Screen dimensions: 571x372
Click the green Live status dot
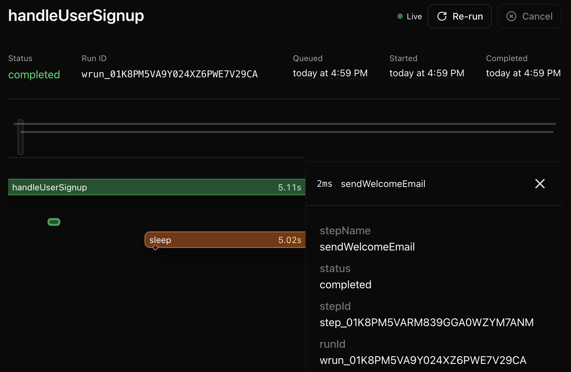tap(400, 16)
